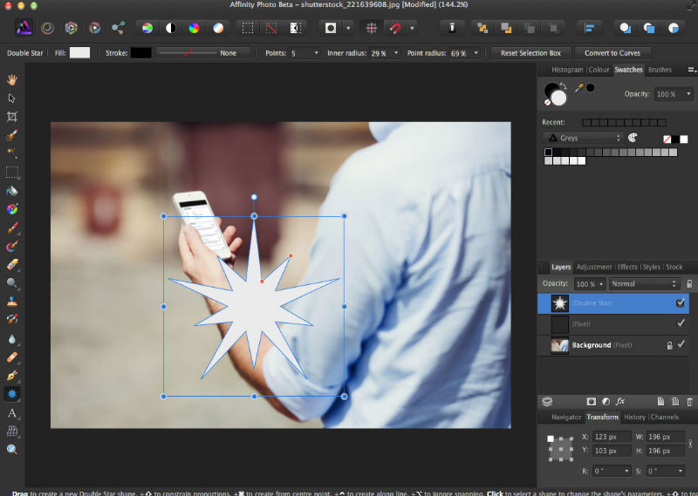The width and height of the screenshot is (698, 496).
Task: Click the Mask Layer icon
Action: pyautogui.click(x=591, y=401)
